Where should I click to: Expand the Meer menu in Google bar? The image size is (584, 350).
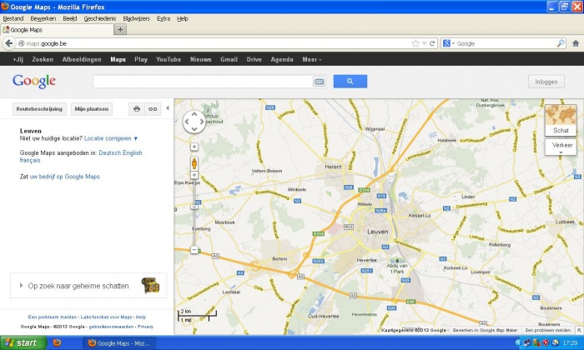pos(312,59)
